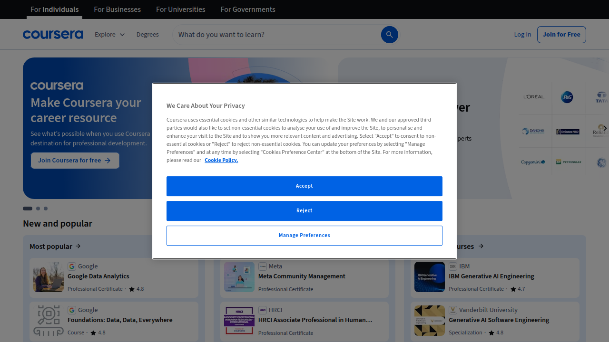Click the Coursera logo in header
The height and width of the screenshot is (342, 609).
point(53,35)
